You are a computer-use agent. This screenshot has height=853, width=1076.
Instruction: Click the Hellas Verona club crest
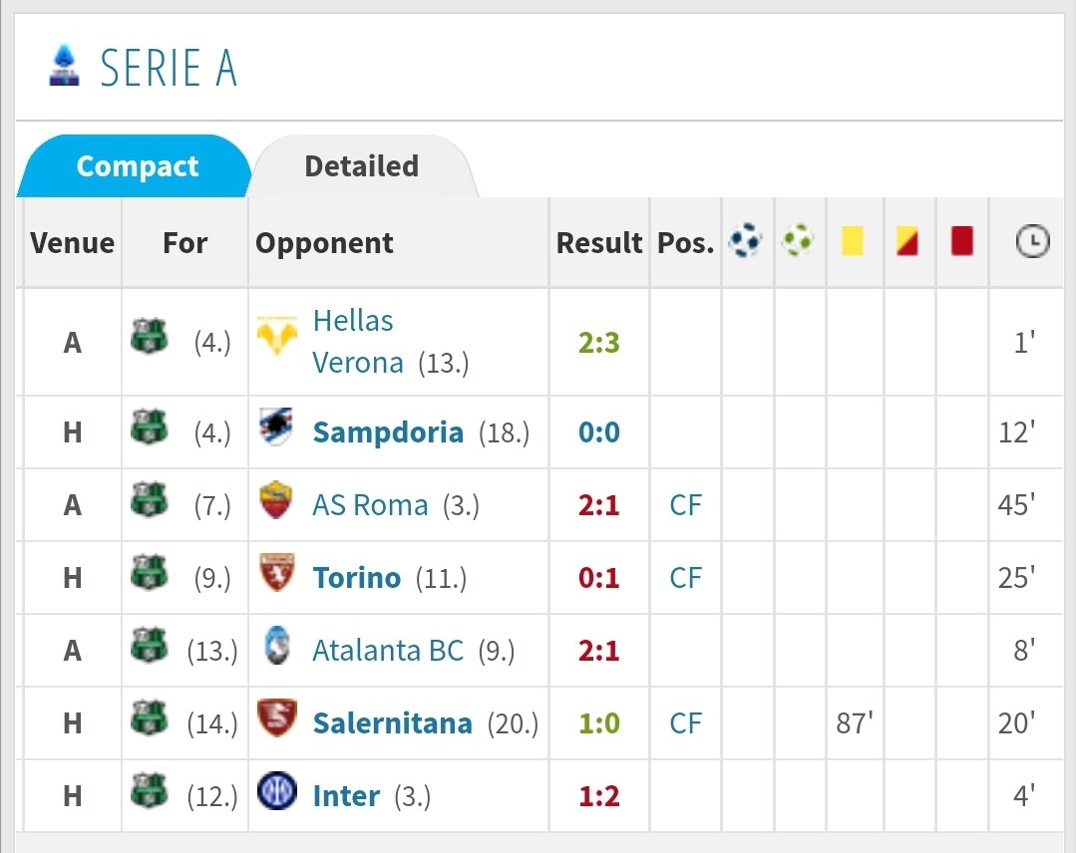point(276,335)
